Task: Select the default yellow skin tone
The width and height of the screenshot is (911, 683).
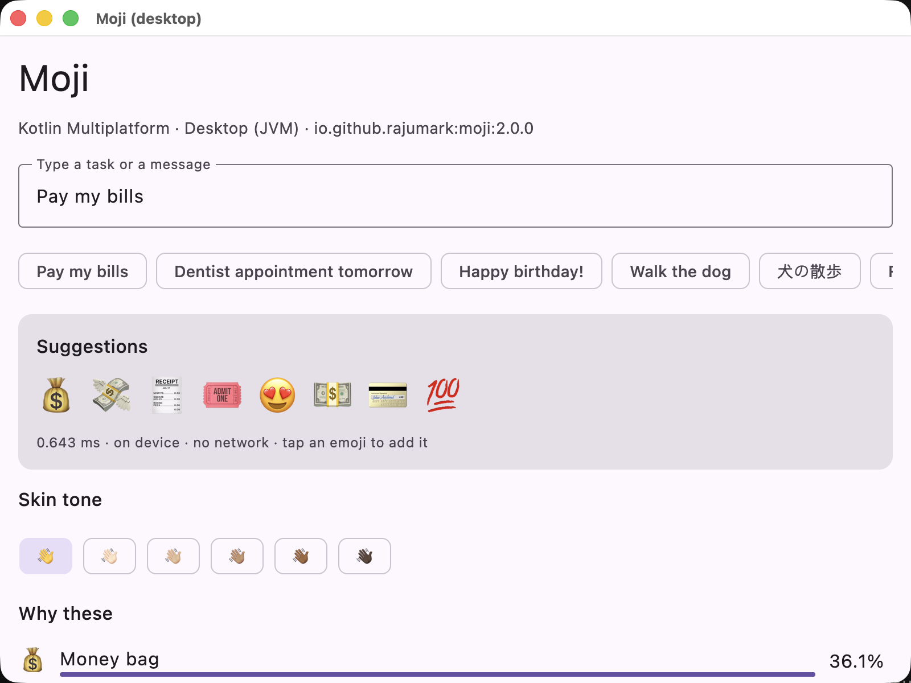Action: (x=46, y=556)
